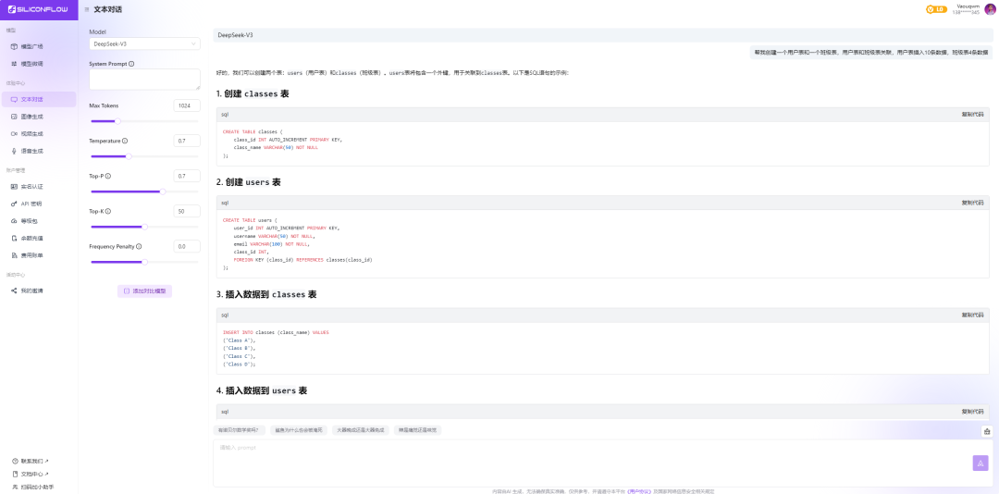This screenshot has width=999, height=494.
Task: Copy code of the insert into classes block
Action: point(972,315)
